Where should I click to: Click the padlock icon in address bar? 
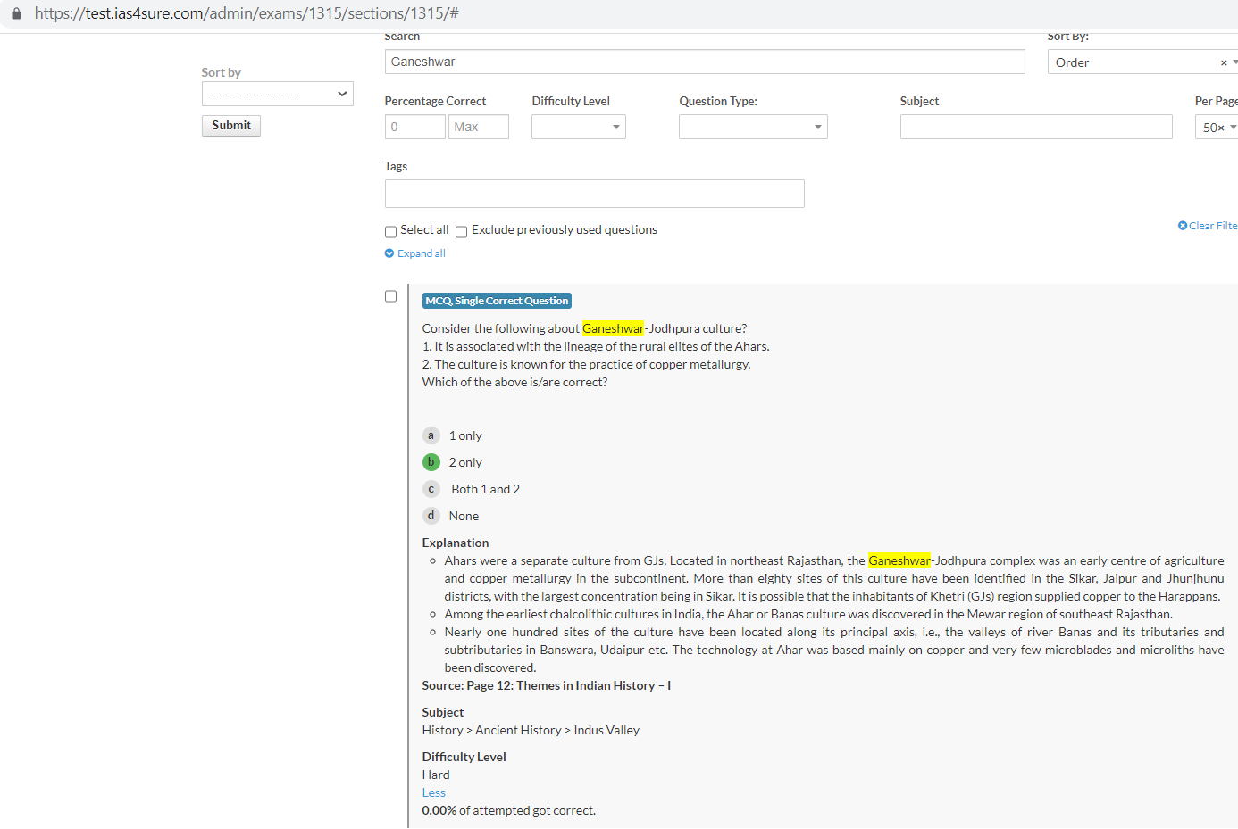(16, 13)
